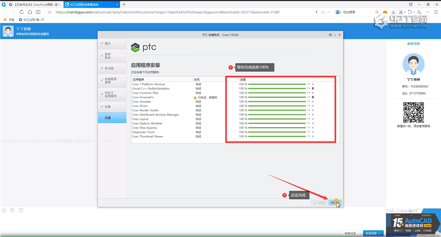The height and width of the screenshot is (237, 441).
Task: Open the reading mode book icon
Action: tap(38, 12)
